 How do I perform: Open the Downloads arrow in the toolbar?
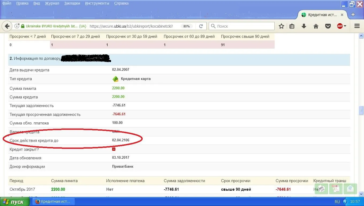304,26
